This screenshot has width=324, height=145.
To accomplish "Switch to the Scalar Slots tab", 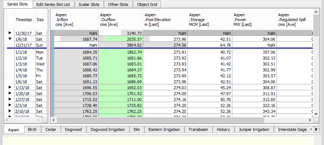I will pos(89,4).
